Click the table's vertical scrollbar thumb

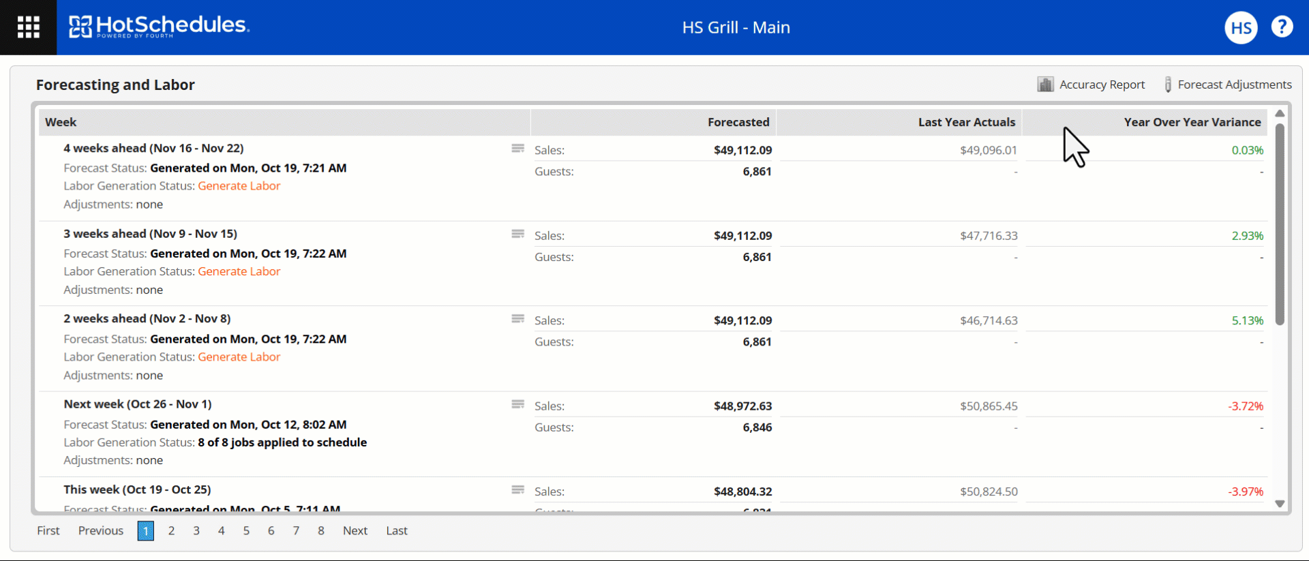(1280, 224)
